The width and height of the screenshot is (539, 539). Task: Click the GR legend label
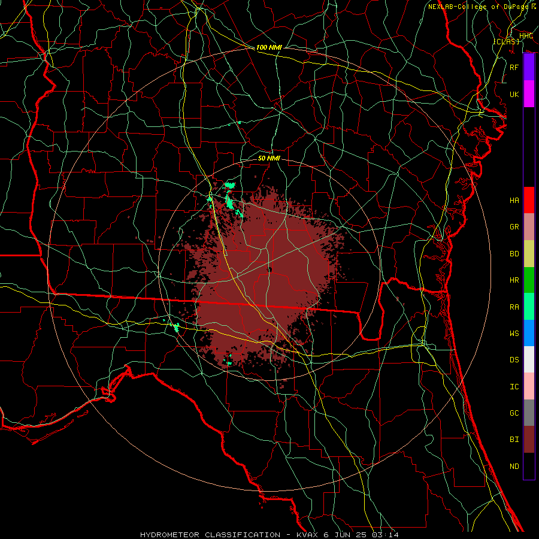tap(514, 227)
